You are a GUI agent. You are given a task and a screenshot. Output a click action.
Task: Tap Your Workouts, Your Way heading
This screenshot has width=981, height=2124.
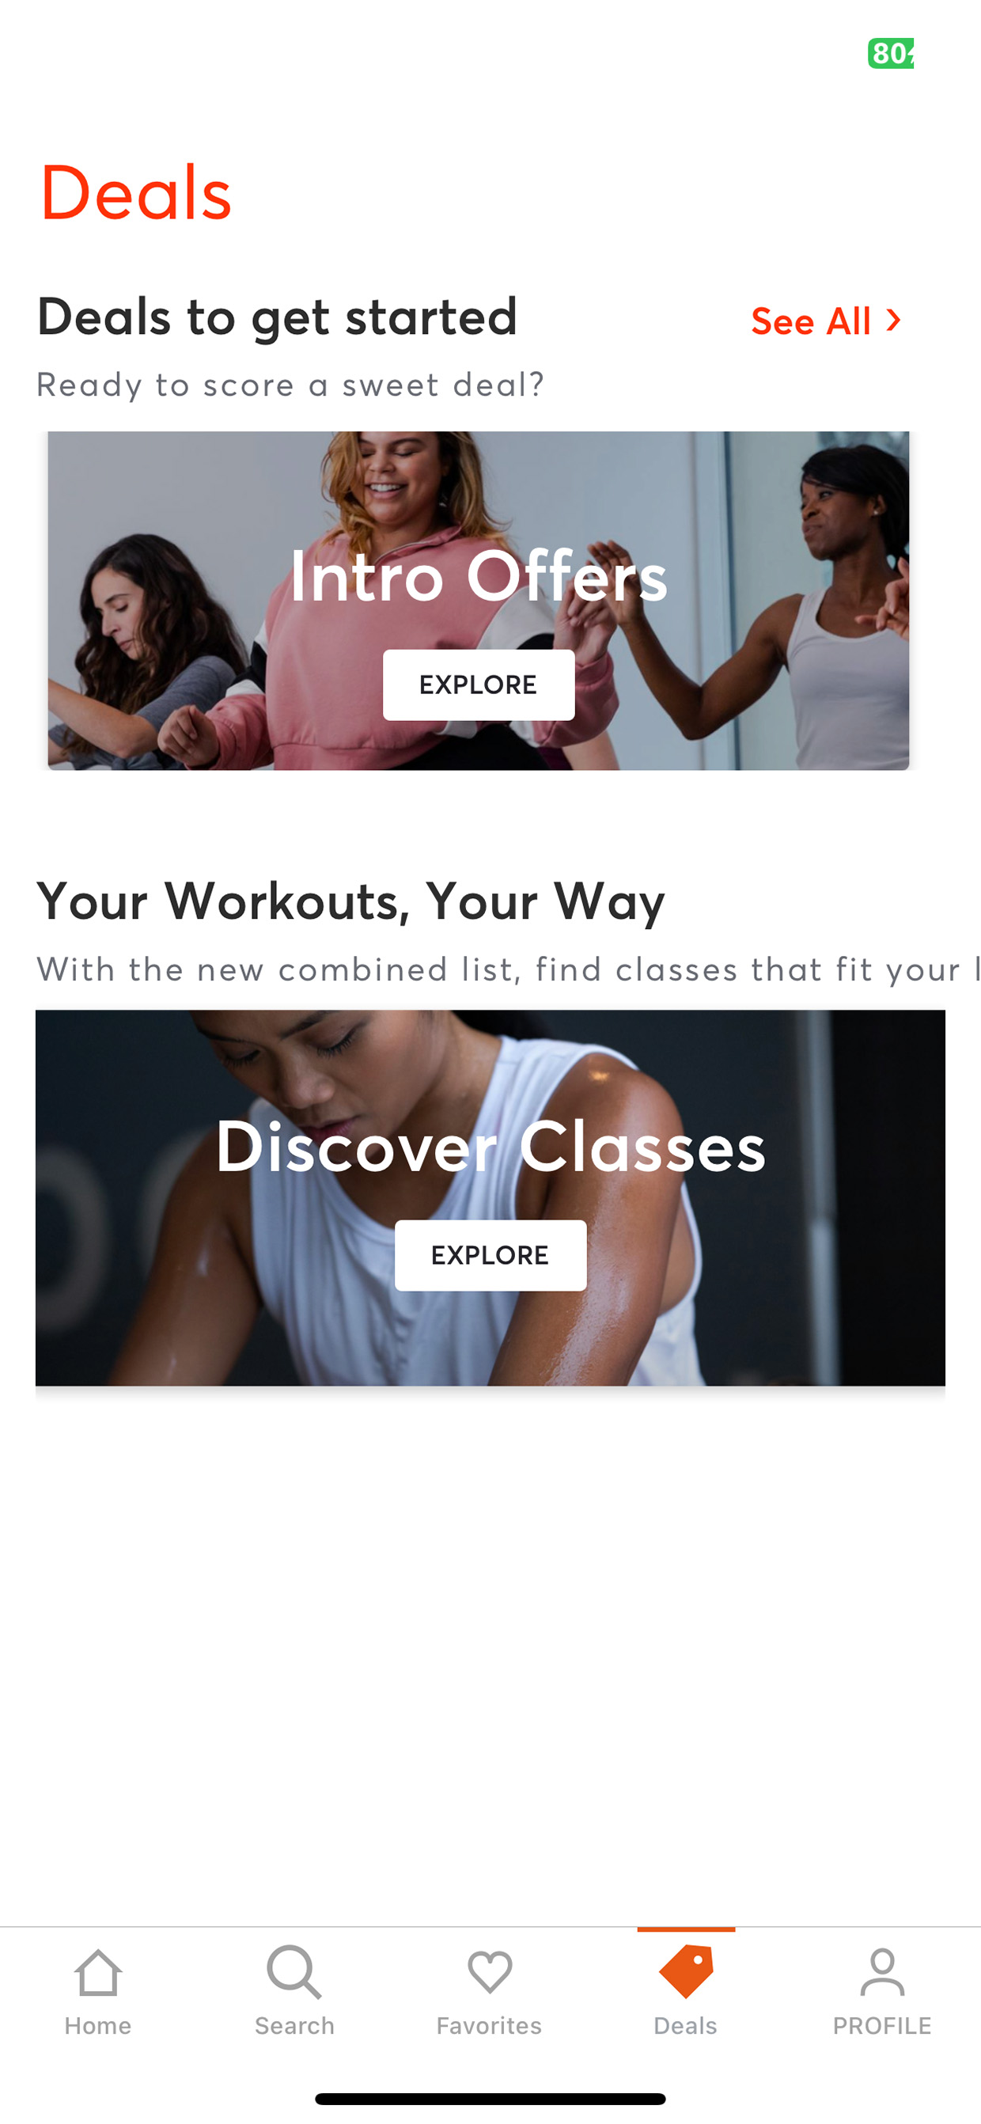(x=350, y=901)
